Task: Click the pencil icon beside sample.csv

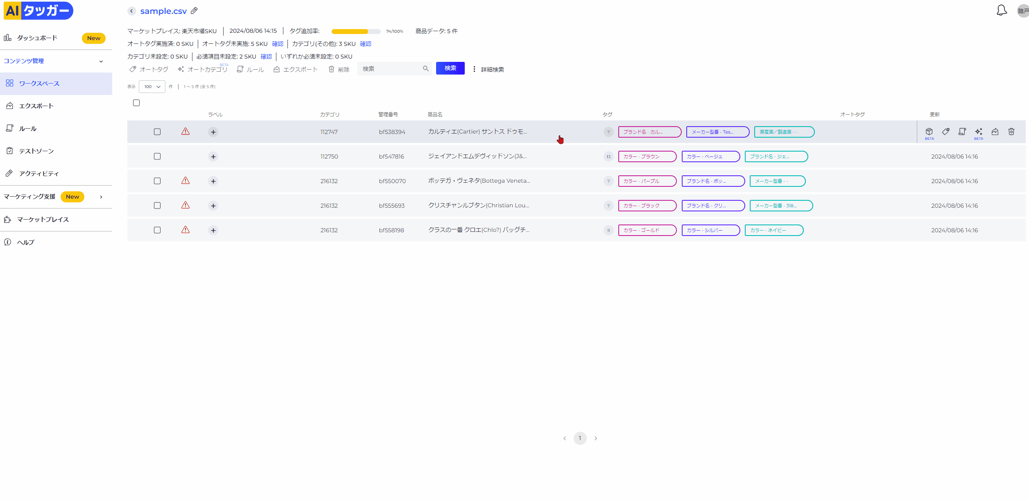Action: click(194, 11)
